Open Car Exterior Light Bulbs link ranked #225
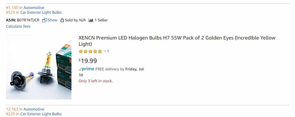Image resolution: width=295 pixels, height=117 pixels. point(41,114)
